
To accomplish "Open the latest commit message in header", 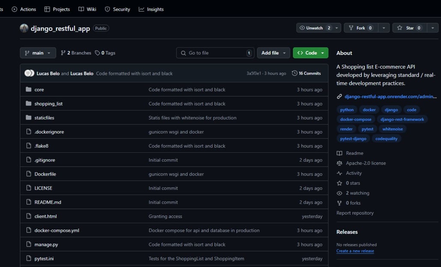I will pyautogui.click(x=134, y=73).
